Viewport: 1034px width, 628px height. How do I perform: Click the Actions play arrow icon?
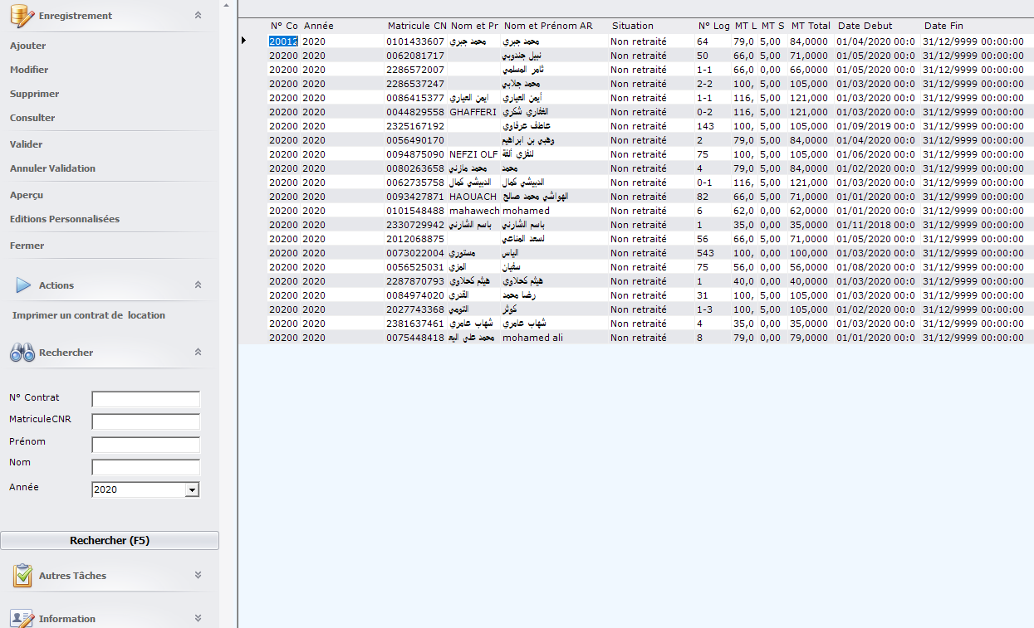tap(23, 285)
